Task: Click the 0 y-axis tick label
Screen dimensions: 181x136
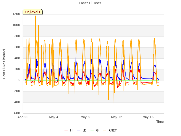Action: pyautogui.click(x=19, y=80)
